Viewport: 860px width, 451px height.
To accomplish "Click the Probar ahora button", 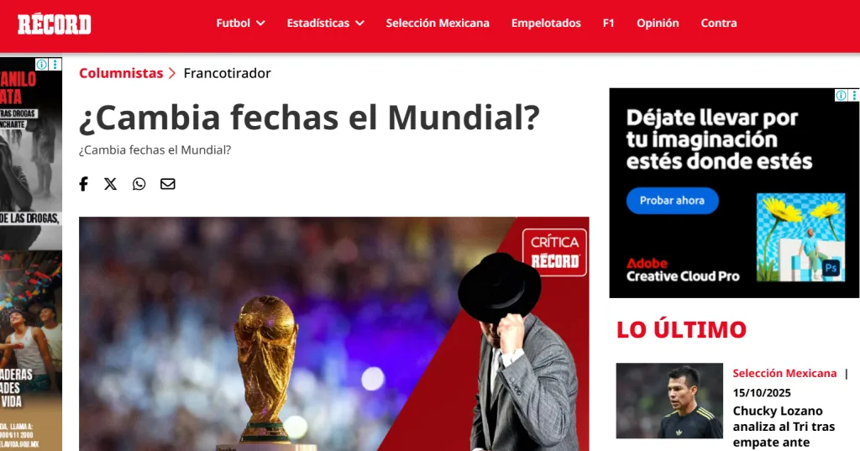I will pyautogui.click(x=673, y=201).
